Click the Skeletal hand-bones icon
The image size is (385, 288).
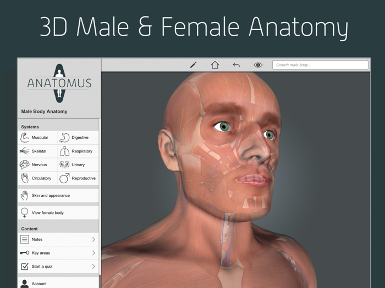pos(24,151)
